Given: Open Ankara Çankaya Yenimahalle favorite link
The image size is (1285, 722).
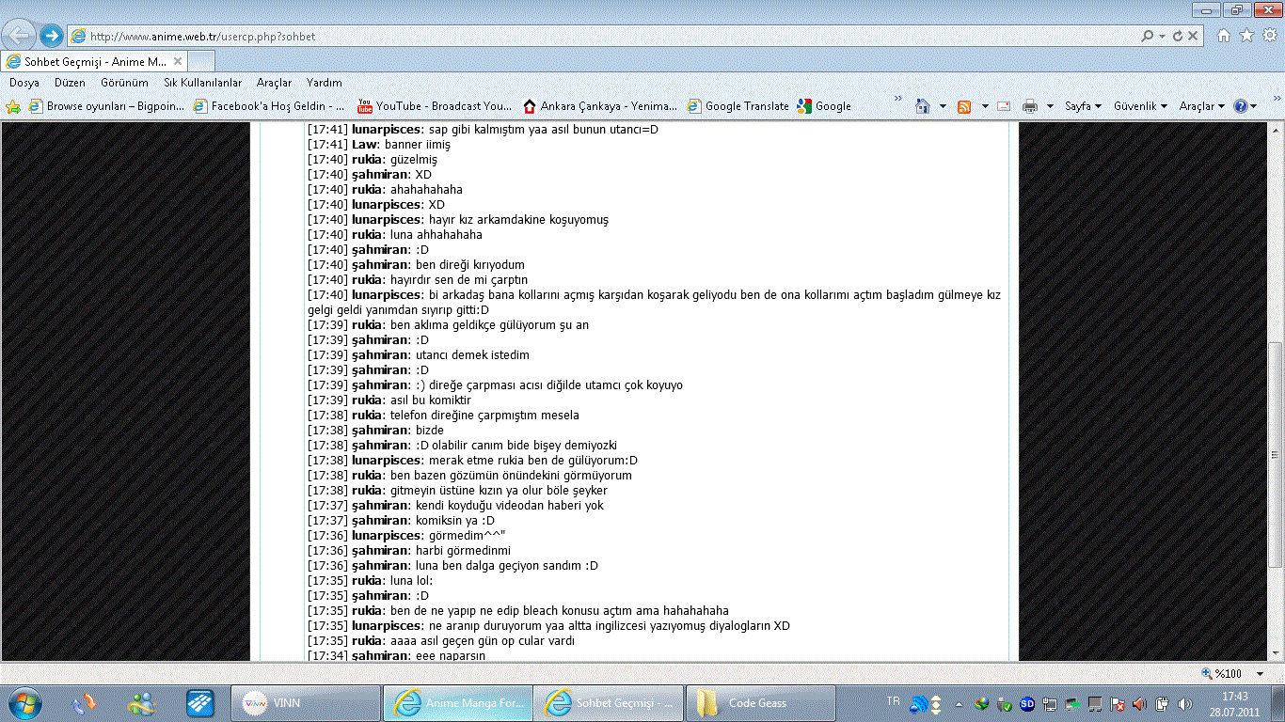Looking at the screenshot, I should point(600,106).
